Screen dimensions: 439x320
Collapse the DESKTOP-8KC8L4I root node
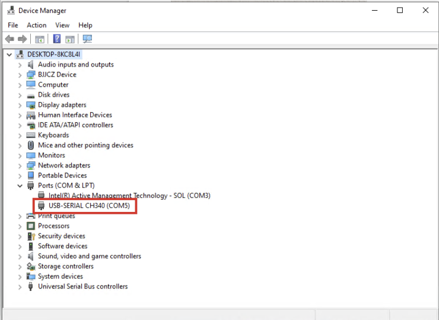pos(9,54)
